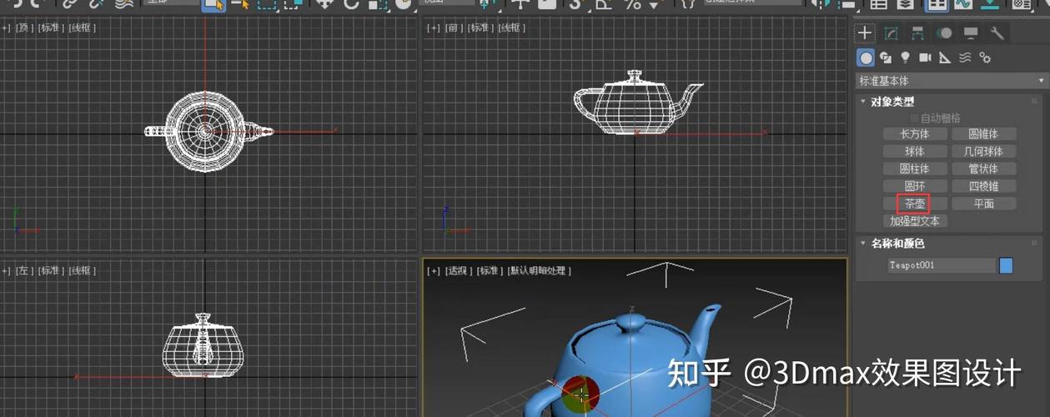This screenshot has width=1050, height=417.
Task: Toggle the 3D snaps icon in toolbar
Action: coord(575,3)
